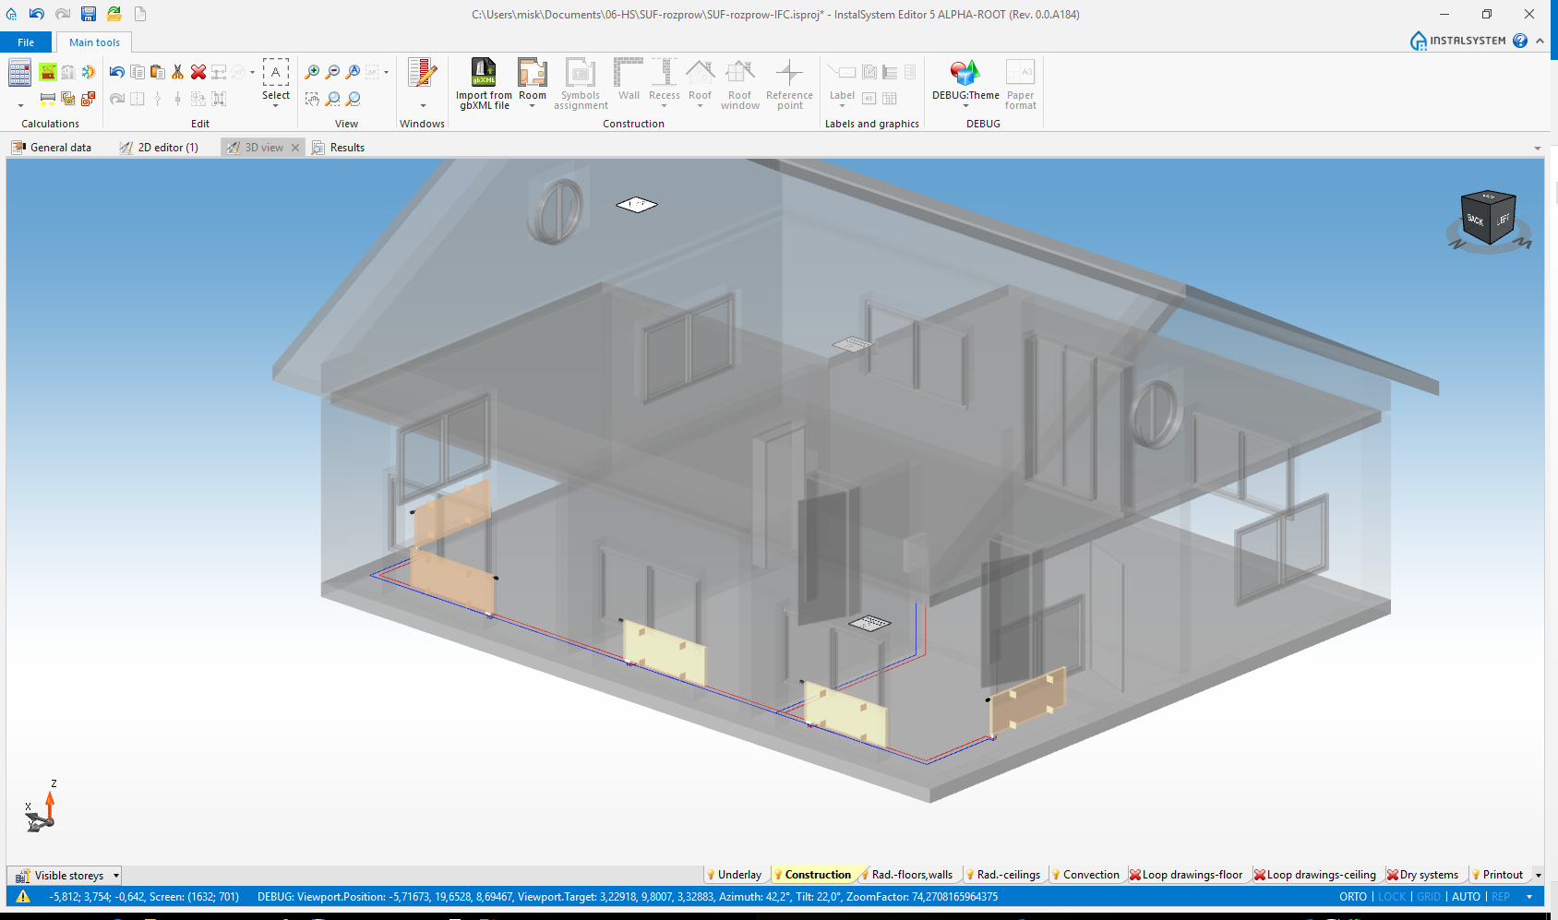The image size is (1558, 920).
Task: Expand the Room dropdown arrow
Action: click(533, 107)
